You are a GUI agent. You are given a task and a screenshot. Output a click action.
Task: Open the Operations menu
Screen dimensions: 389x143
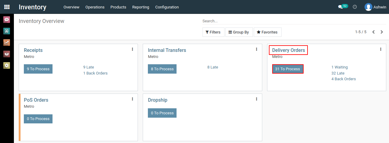95,7
